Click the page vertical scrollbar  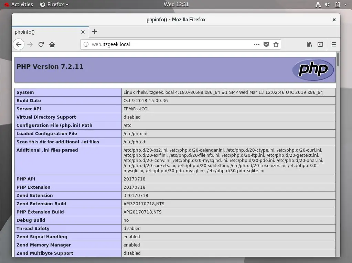[338, 59]
